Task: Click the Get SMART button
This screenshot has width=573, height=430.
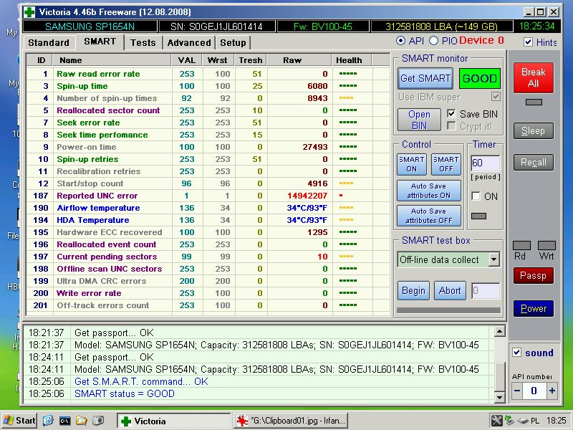Action: (425, 78)
